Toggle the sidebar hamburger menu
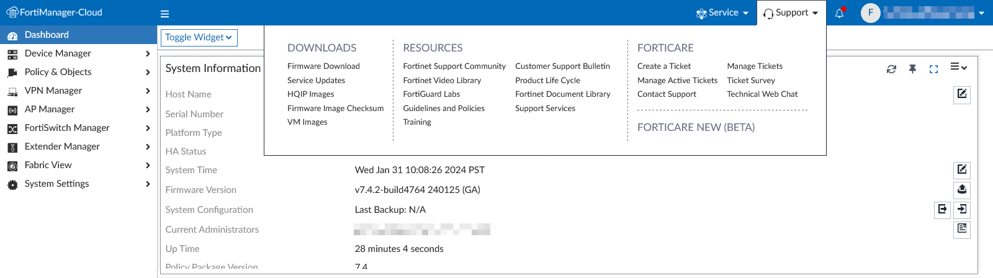Image resolution: width=993 pixels, height=278 pixels. (x=164, y=14)
